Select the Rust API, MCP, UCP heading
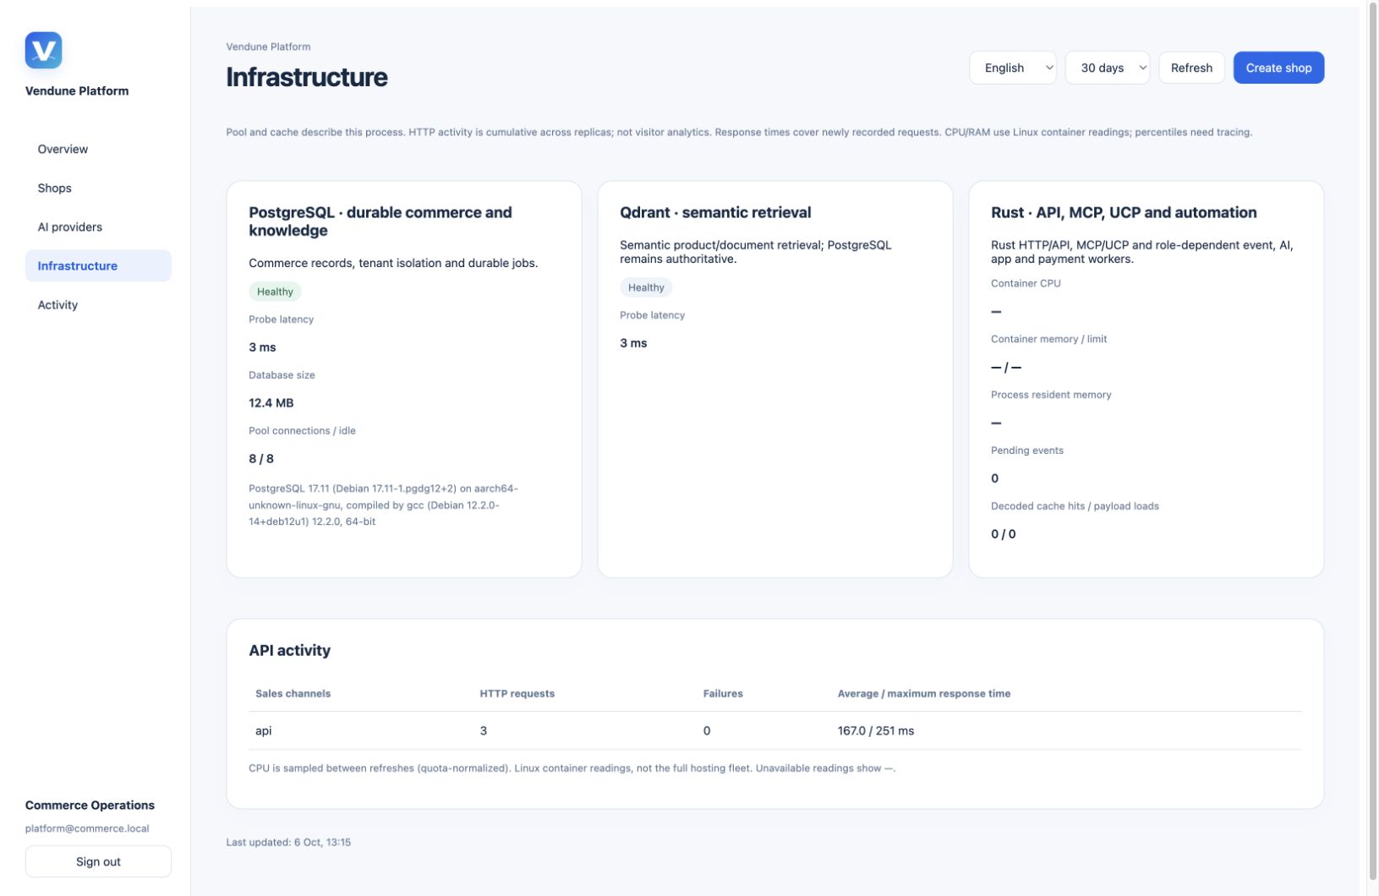 pos(1124,212)
